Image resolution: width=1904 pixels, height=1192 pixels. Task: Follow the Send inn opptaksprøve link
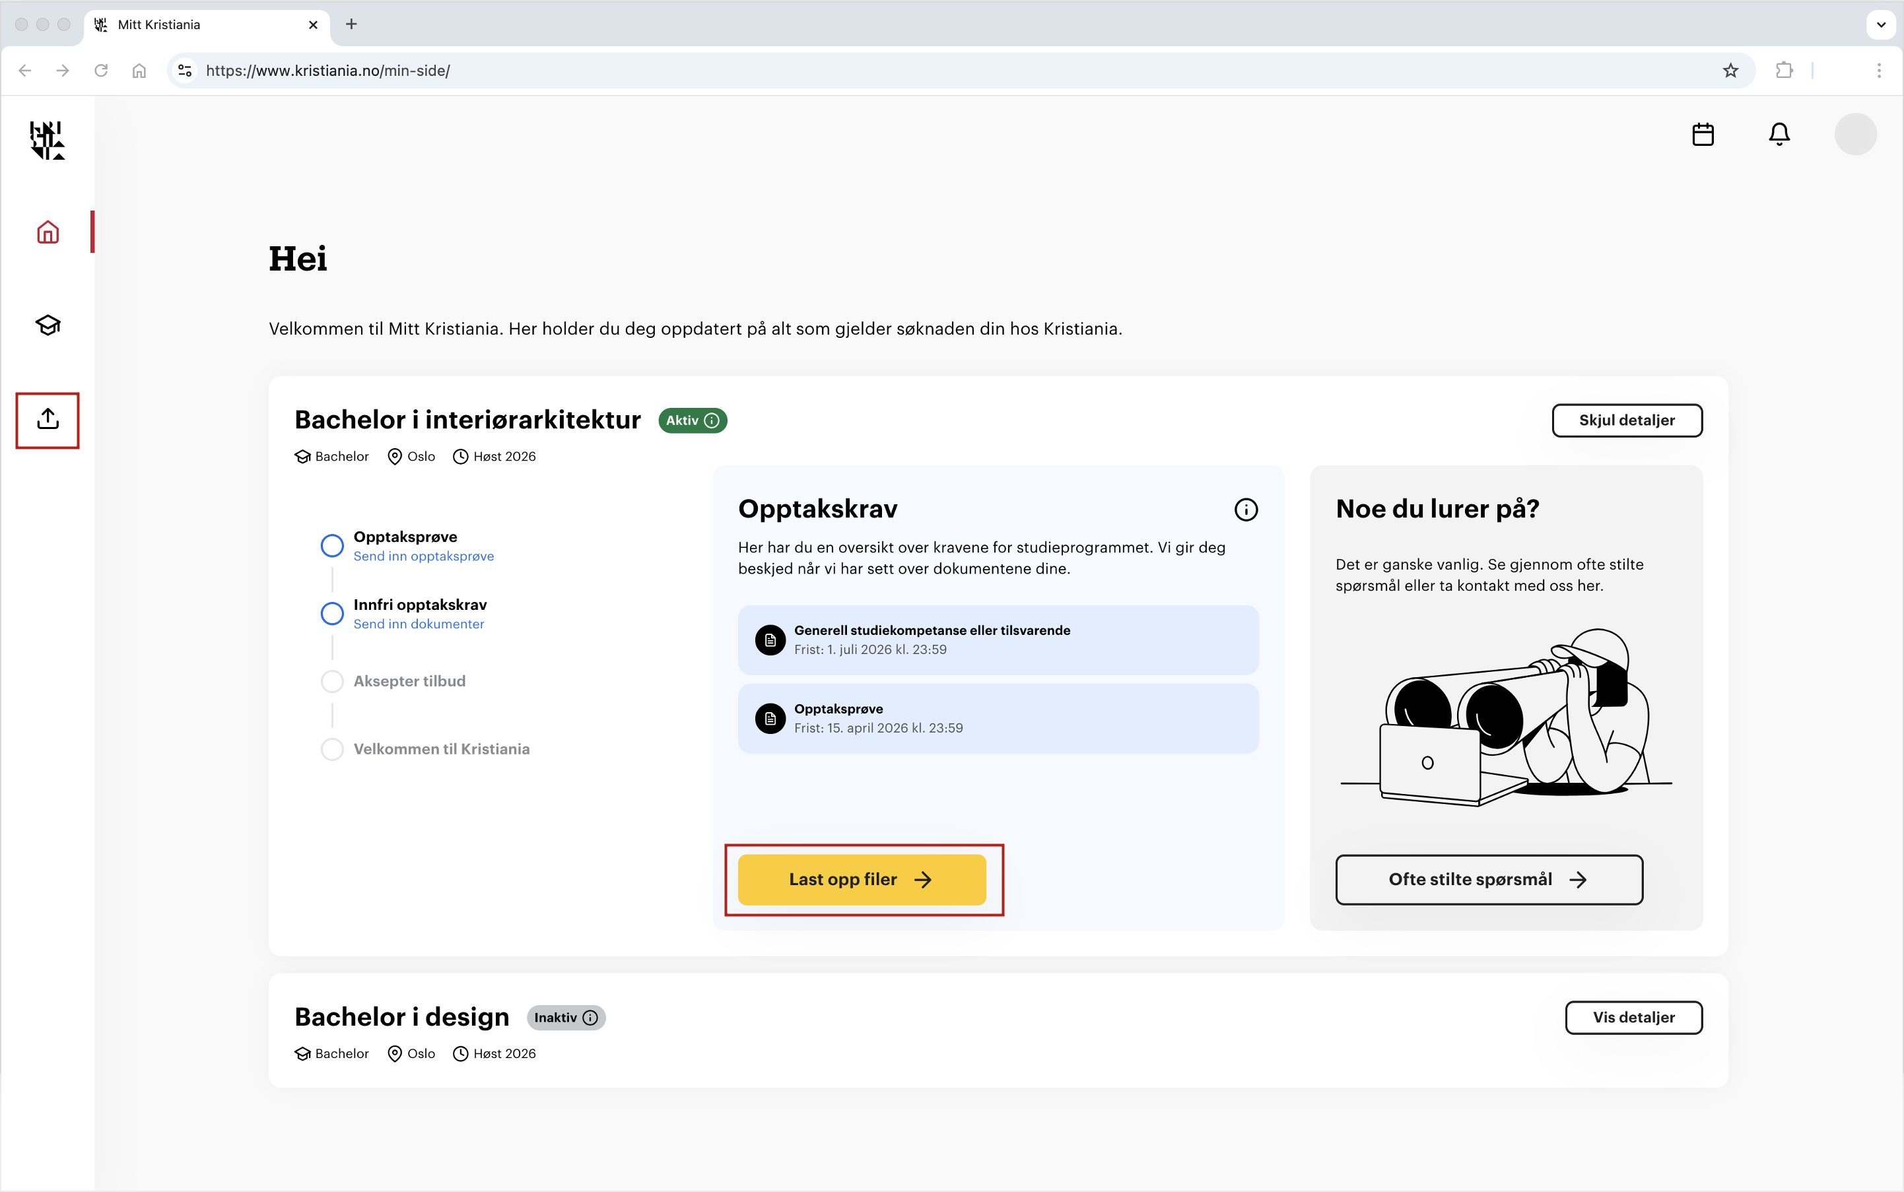coord(423,556)
